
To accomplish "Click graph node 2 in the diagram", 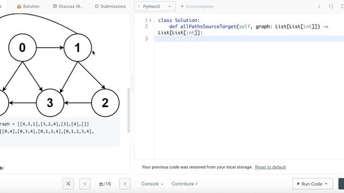I will (105, 102).
